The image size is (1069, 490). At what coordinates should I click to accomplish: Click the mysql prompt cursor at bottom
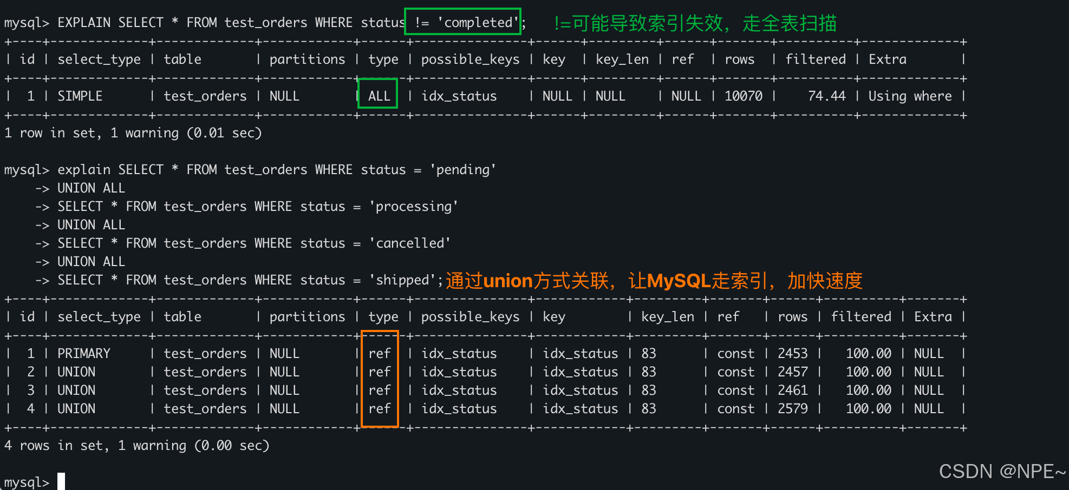pos(61,481)
